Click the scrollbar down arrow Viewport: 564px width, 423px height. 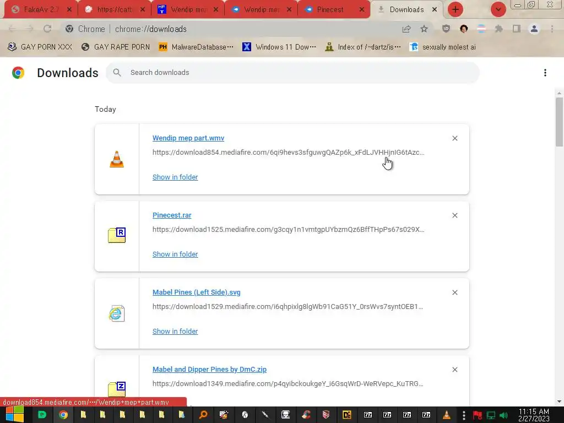coord(559,402)
